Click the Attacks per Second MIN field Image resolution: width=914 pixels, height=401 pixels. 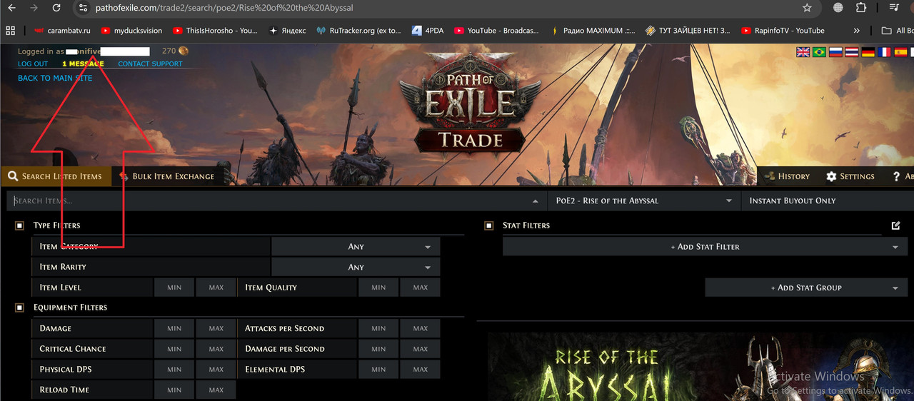point(378,328)
